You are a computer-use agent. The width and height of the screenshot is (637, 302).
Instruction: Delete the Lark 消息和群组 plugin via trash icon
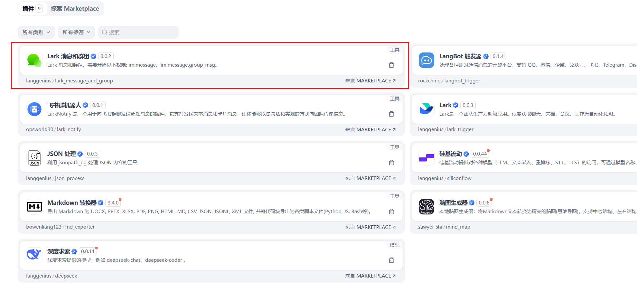(391, 65)
